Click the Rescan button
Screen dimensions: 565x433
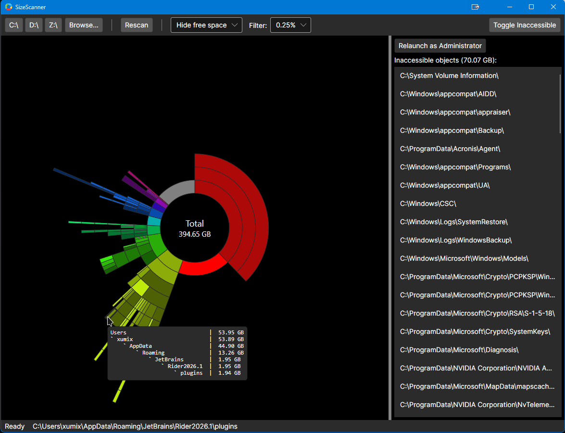(137, 25)
